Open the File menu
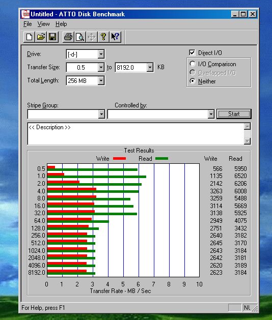This screenshot has height=320, width=272. pos(28,24)
